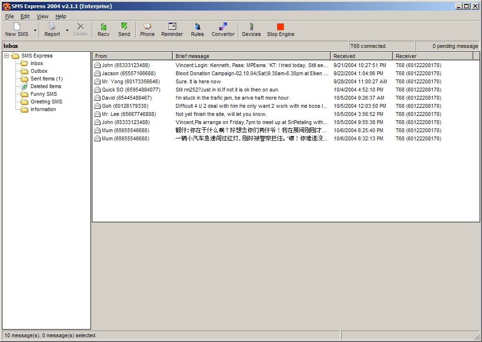
Task: Open the Rules configuration icon
Action: click(x=197, y=29)
